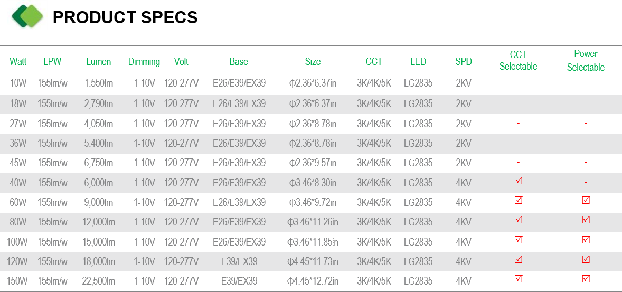Toggle CCT Selectable checkbox for 40W row

tap(518, 181)
